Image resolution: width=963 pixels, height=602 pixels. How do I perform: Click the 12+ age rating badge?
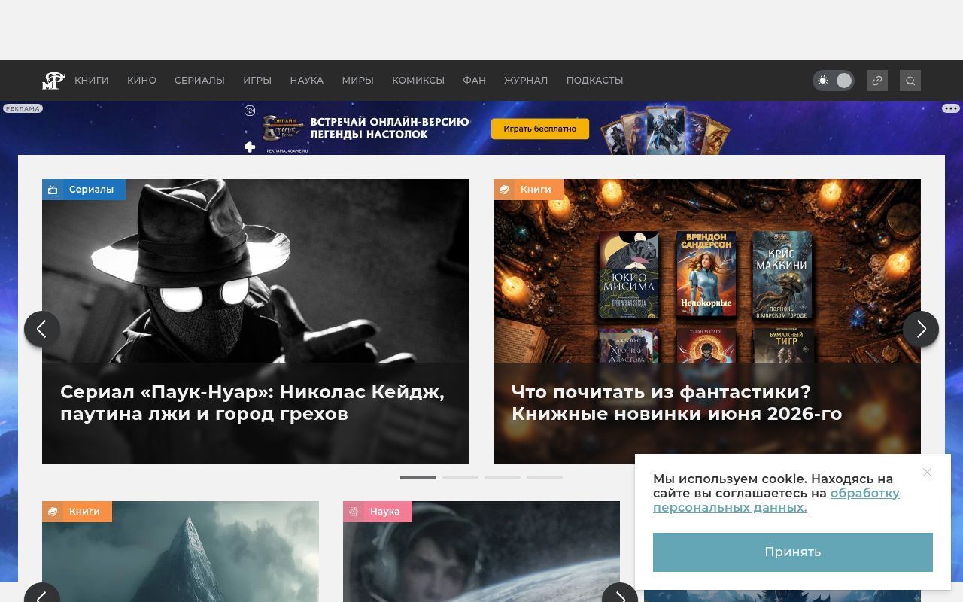pyautogui.click(x=250, y=111)
